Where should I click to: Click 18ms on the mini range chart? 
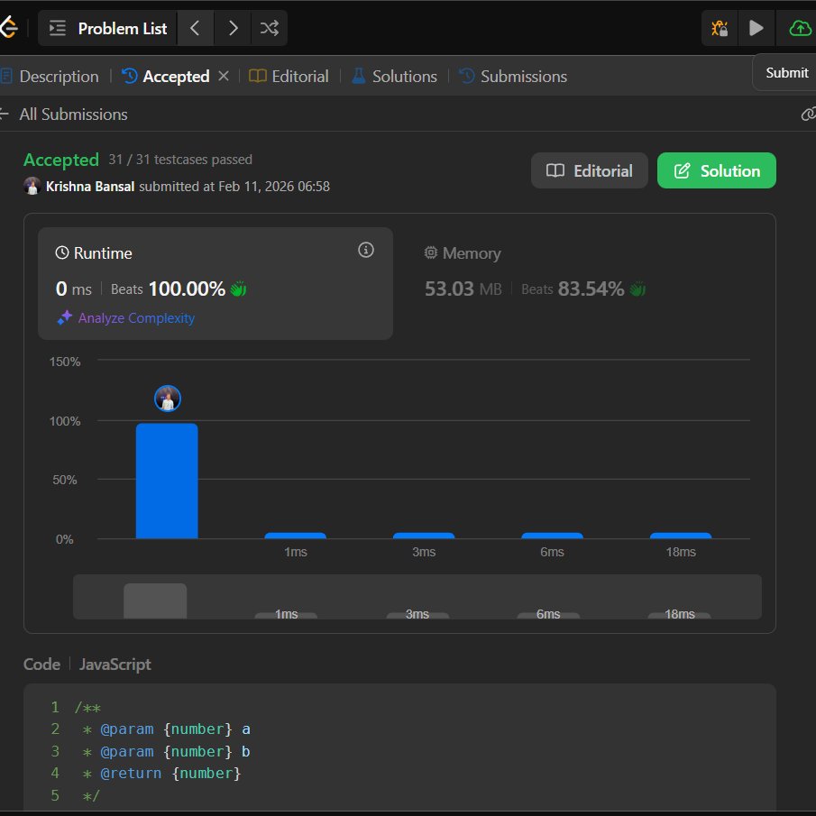[679, 615]
